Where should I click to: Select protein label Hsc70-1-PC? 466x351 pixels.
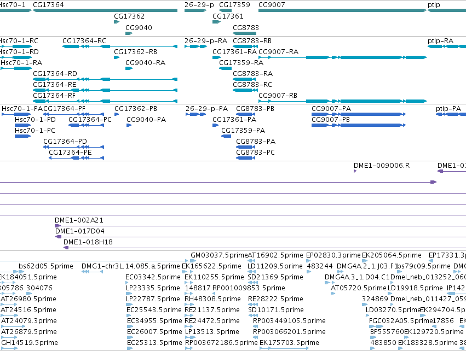[34, 131]
